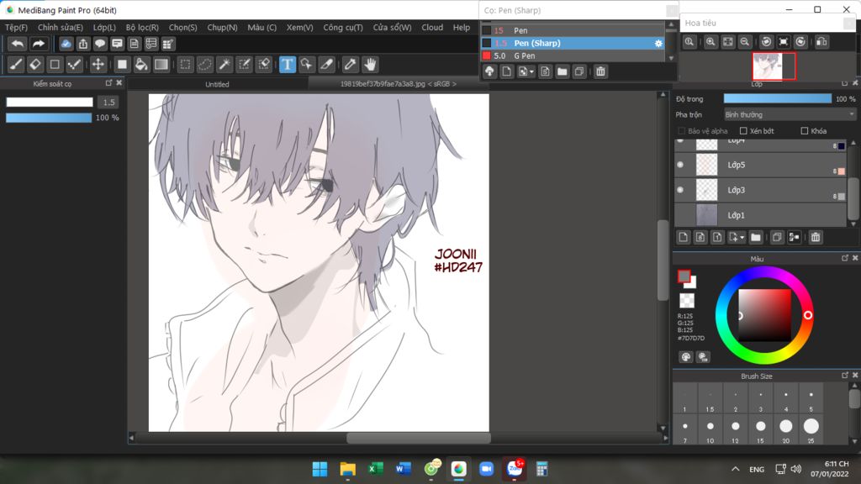Enable the Xén bớt clipping checkbox
The height and width of the screenshot is (484, 861).
pyautogui.click(x=743, y=131)
